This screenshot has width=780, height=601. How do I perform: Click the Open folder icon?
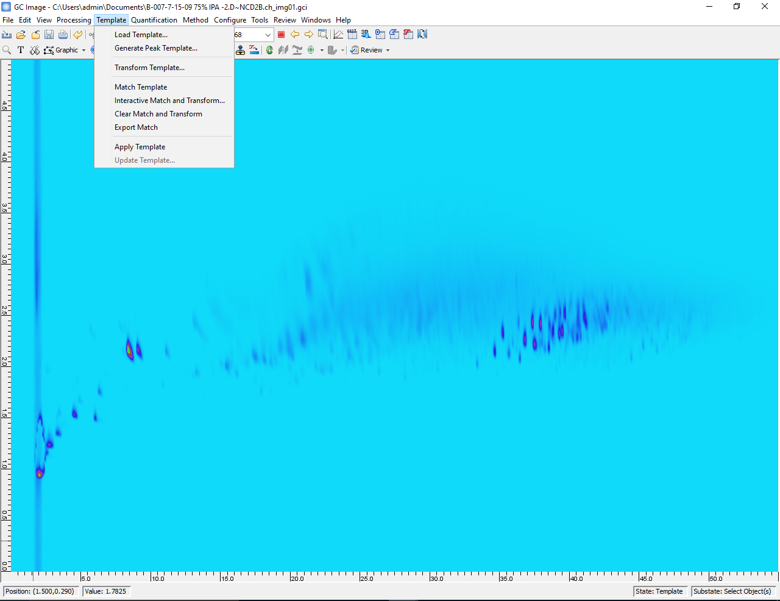point(21,35)
